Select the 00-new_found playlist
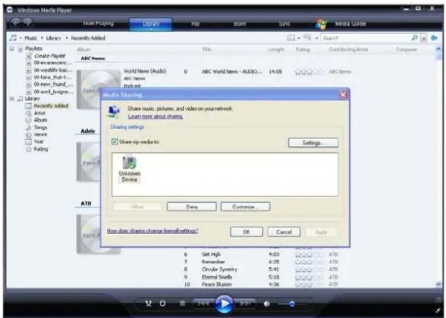446x318 pixels. 53,84
